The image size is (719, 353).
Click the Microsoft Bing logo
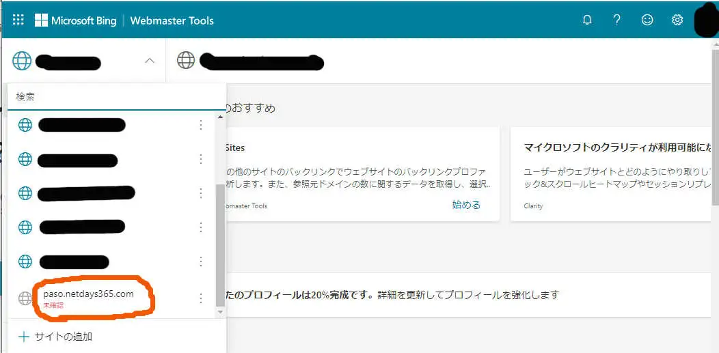[x=76, y=20]
